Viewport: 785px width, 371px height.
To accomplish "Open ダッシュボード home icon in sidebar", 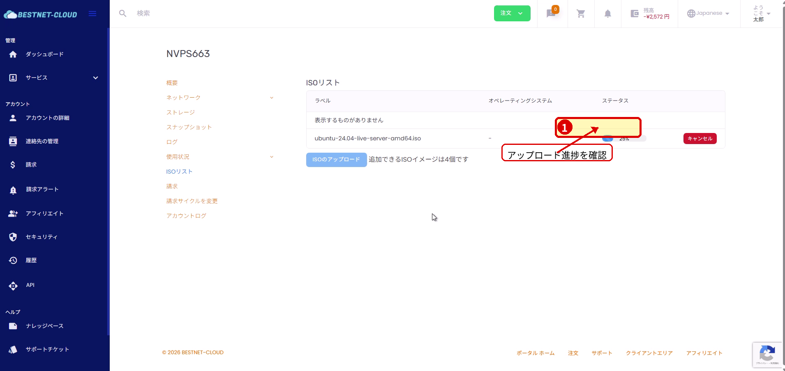I will pos(13,54).
